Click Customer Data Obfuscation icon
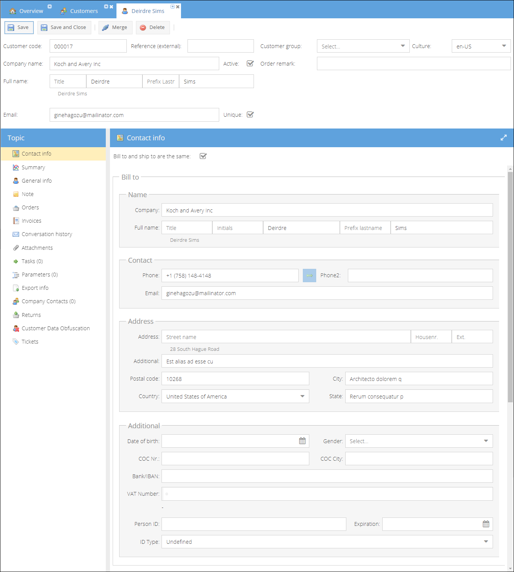 [16, 328]
